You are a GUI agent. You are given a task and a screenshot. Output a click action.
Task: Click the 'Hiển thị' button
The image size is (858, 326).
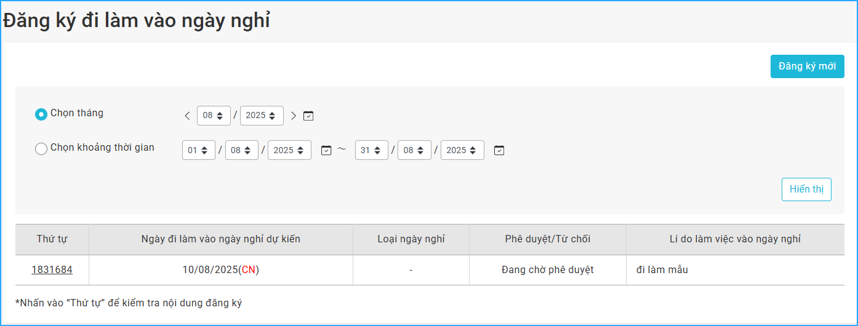click(x=806, y=189)
